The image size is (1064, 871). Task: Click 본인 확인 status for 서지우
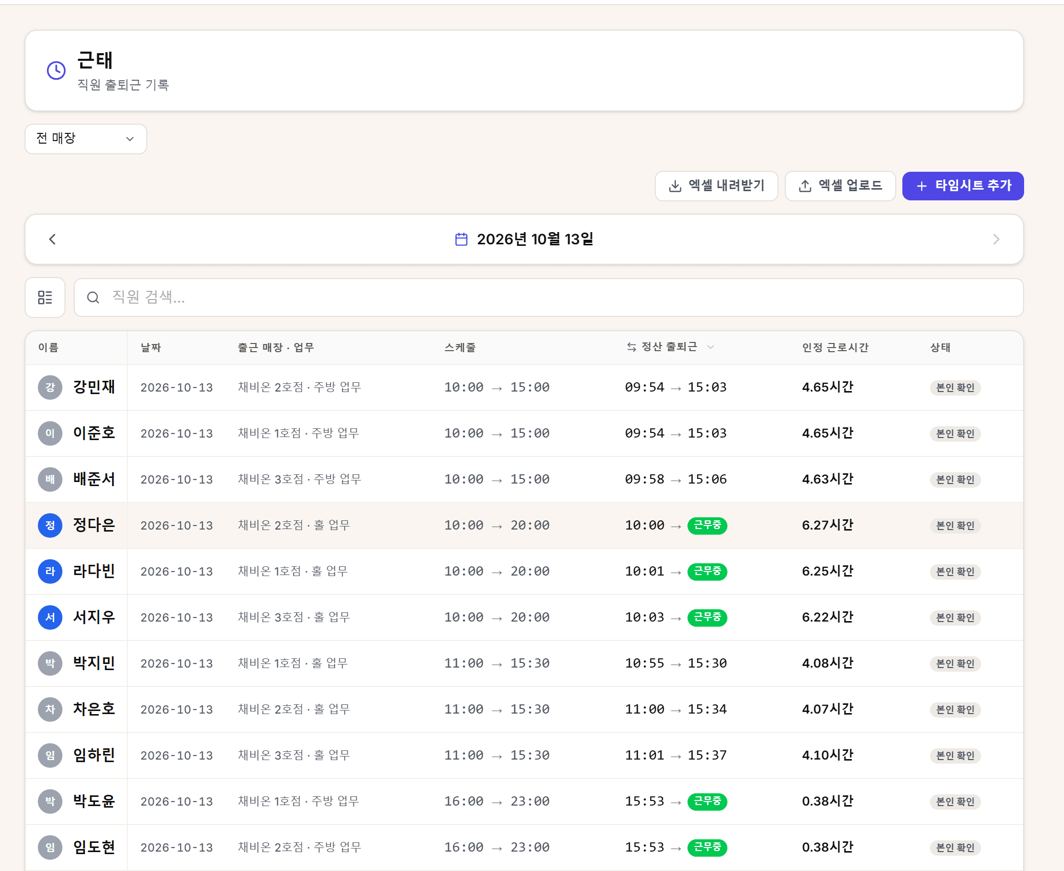(955, 617)
